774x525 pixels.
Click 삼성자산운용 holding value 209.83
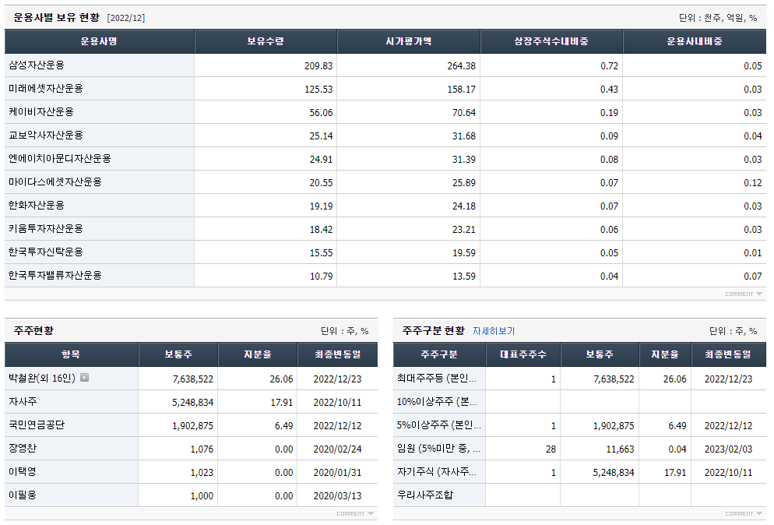point(318,65)
